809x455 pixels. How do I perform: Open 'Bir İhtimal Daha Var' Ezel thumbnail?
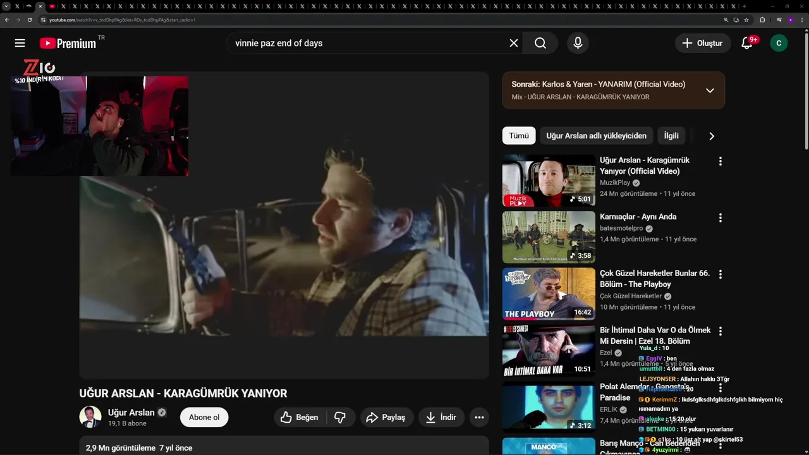[549, 351]
